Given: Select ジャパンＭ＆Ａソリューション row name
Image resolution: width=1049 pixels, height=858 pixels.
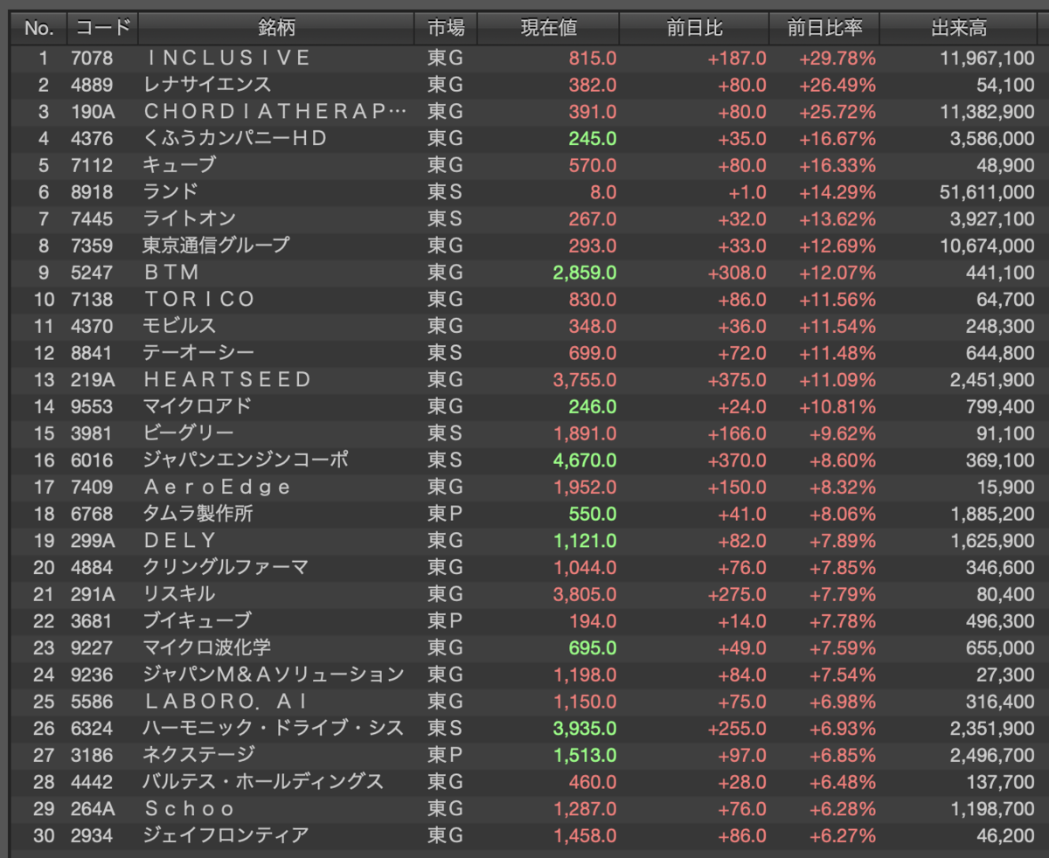Looking at the screenshot, I should click(274, 675).
